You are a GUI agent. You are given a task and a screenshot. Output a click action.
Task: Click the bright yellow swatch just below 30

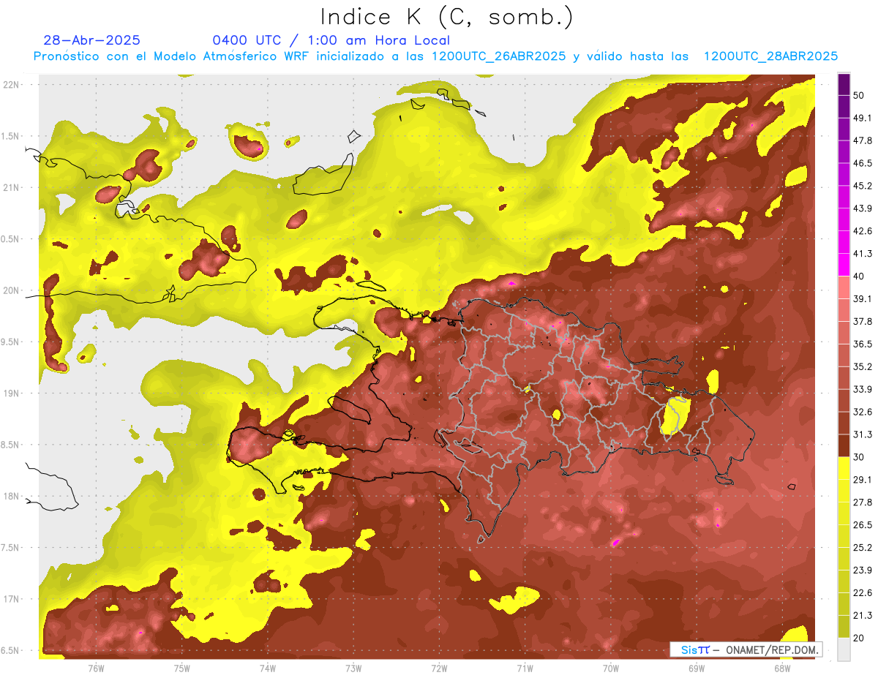click(844, 468)
